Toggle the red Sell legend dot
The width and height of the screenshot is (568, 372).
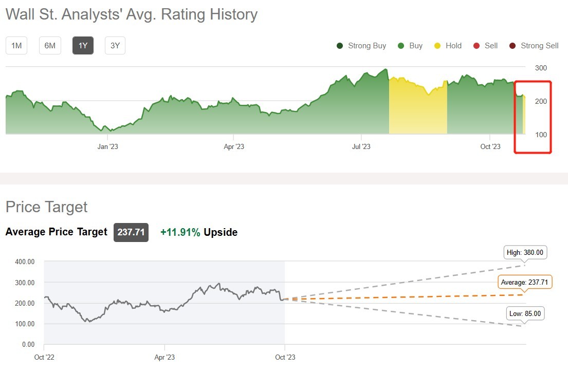(477, 46)
